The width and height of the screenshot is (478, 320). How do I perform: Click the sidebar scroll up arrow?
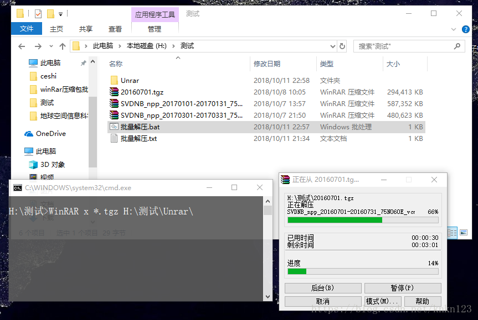tap(93, 62)
